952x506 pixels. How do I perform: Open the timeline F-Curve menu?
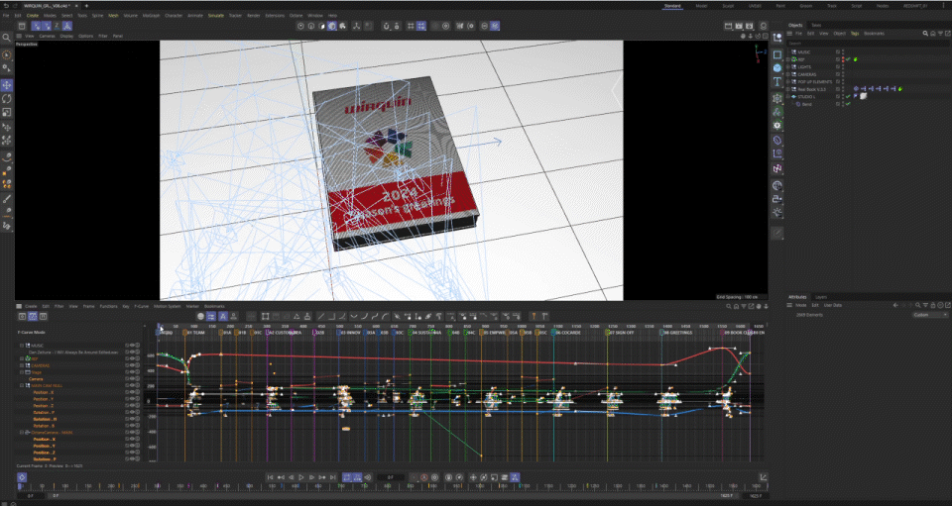(141, 307)
